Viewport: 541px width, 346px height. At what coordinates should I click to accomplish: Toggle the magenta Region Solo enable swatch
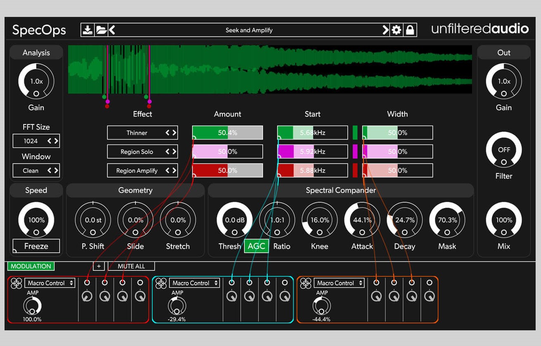[x=355, y=152]
